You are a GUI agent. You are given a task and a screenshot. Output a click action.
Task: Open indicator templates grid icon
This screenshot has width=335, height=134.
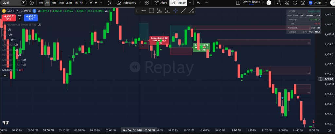[x=147, y=3]
